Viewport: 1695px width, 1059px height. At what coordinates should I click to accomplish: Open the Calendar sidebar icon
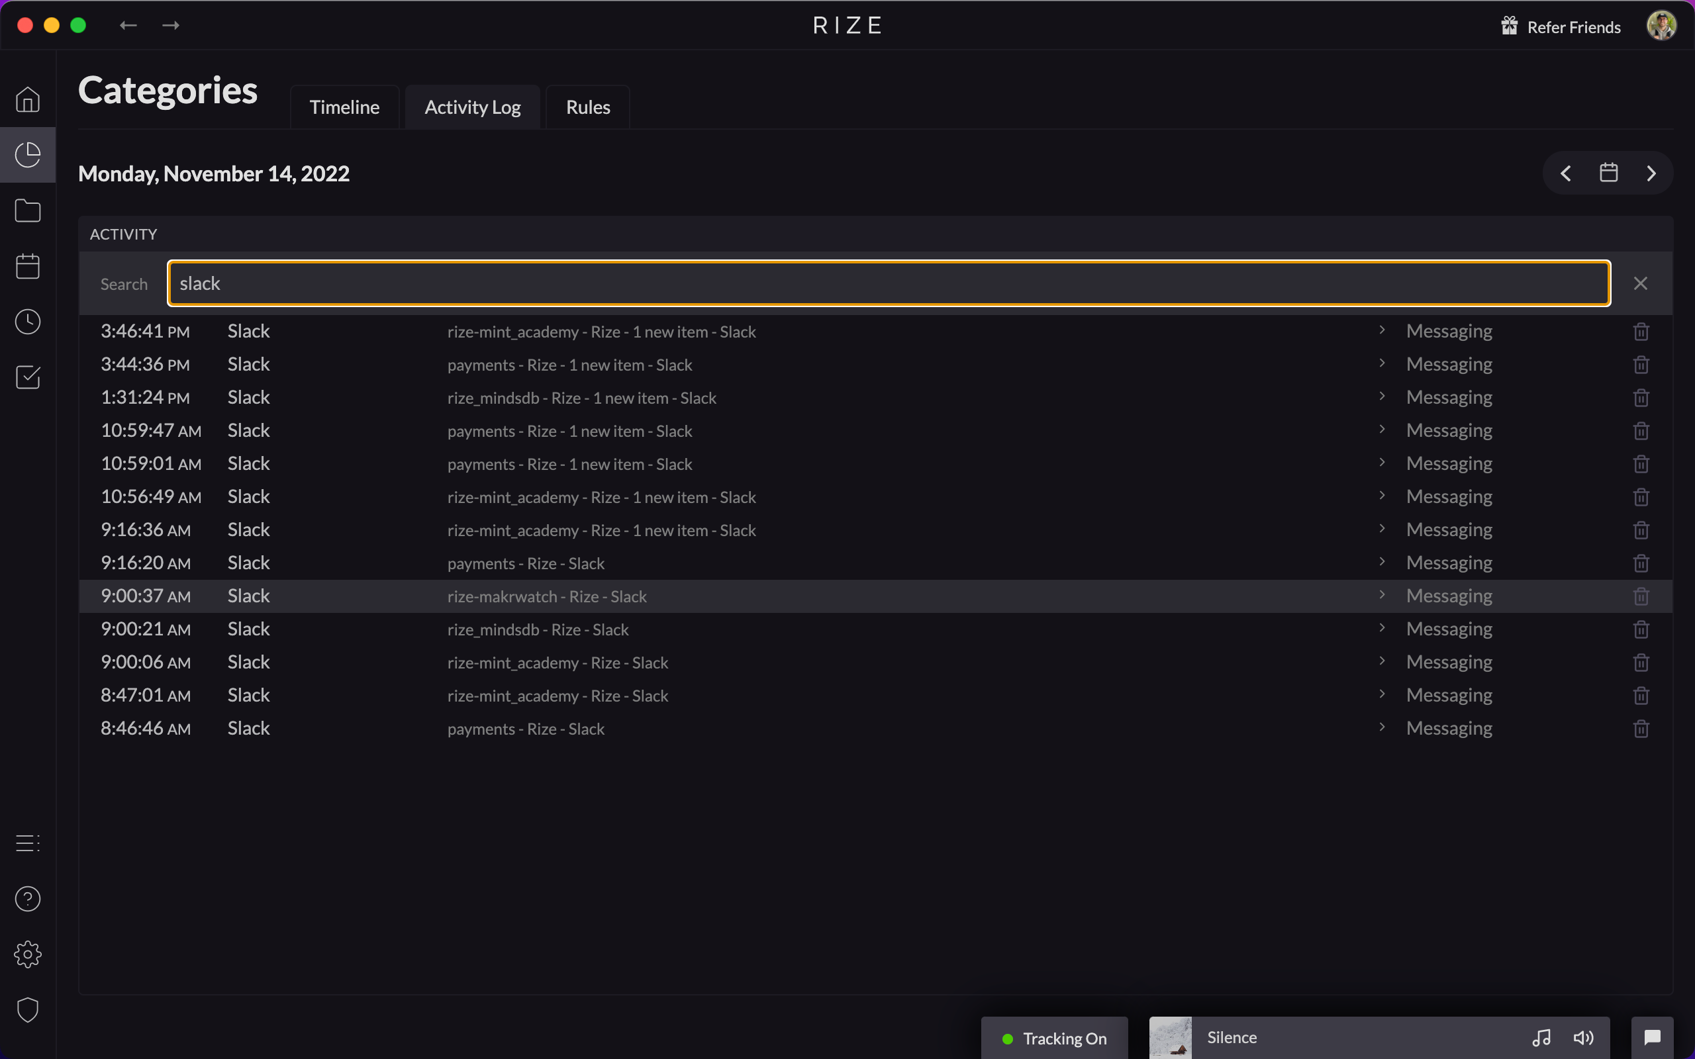(27, 266)
